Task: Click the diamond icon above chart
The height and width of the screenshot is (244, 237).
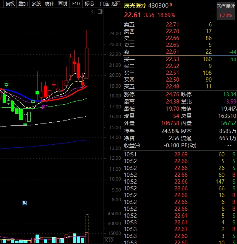Action: [x=93, y=11]
